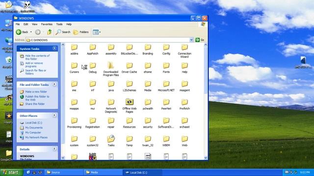314x176 pixels.
Task: Switch to Source taskbar window
Action: click(64, 173)
